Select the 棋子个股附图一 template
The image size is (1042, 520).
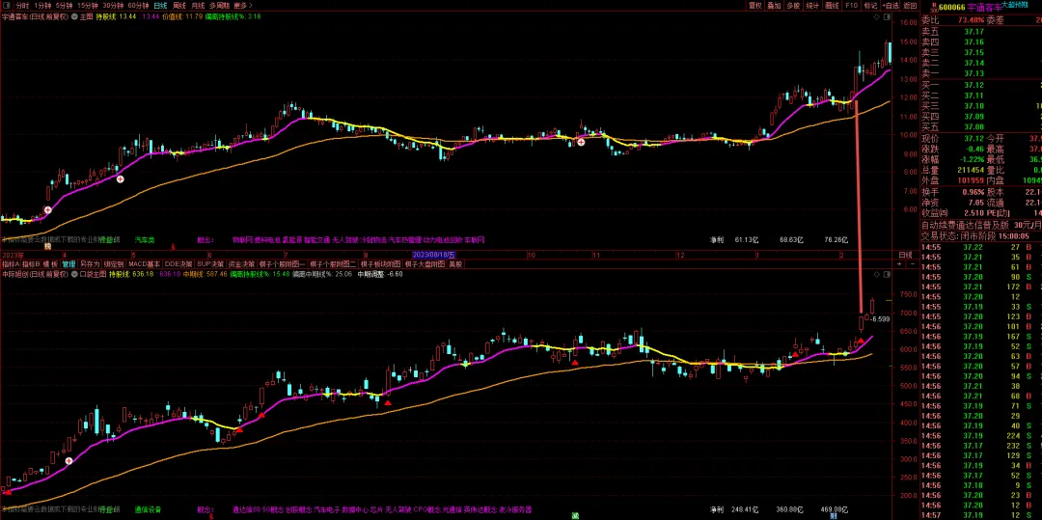click(282, 263)
